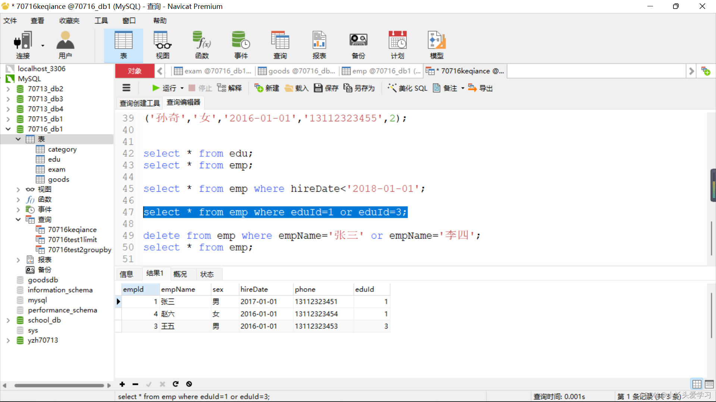Click 导出 (Export) button
The image size is (716, 402).
click(x=481, y=88)
